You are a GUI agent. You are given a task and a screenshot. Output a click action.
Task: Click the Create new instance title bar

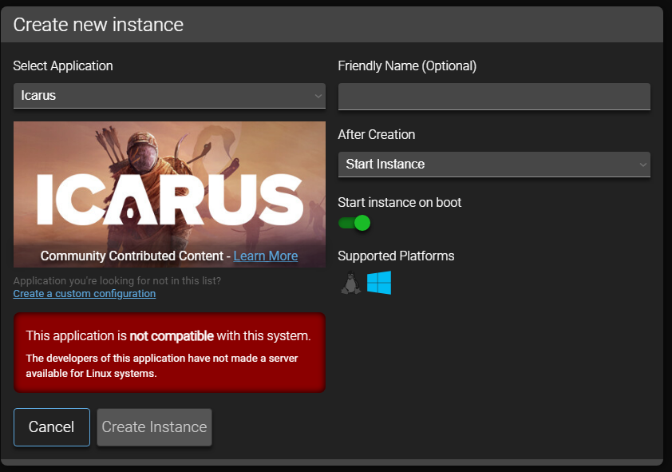[98, 24]
